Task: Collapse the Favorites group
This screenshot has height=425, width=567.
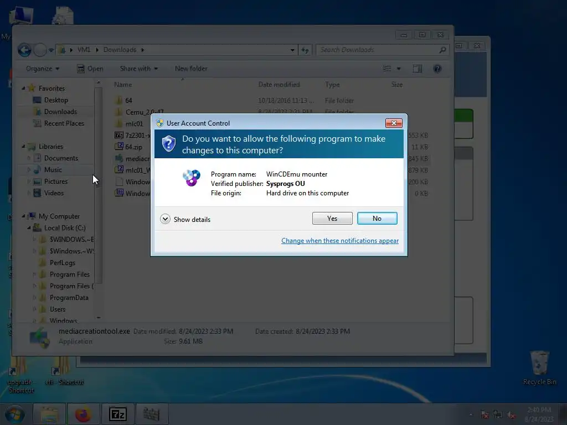Action: [x=23, y=88]
